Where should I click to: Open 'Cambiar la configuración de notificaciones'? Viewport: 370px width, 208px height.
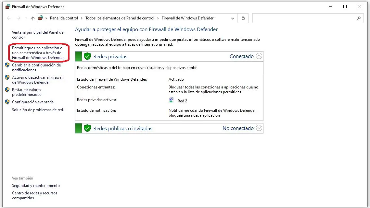click(36, 67)
